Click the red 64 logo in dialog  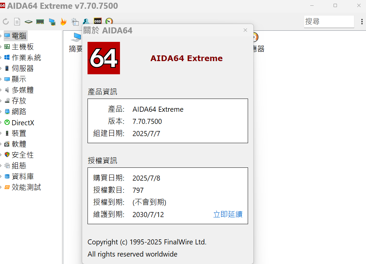104,58
